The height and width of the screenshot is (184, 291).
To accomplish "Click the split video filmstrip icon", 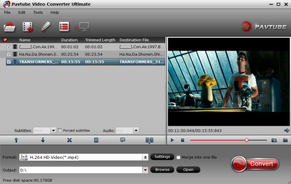I will coord(150,140).
